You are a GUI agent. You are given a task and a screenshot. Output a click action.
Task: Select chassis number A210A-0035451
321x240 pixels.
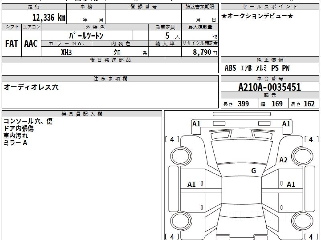270,87
